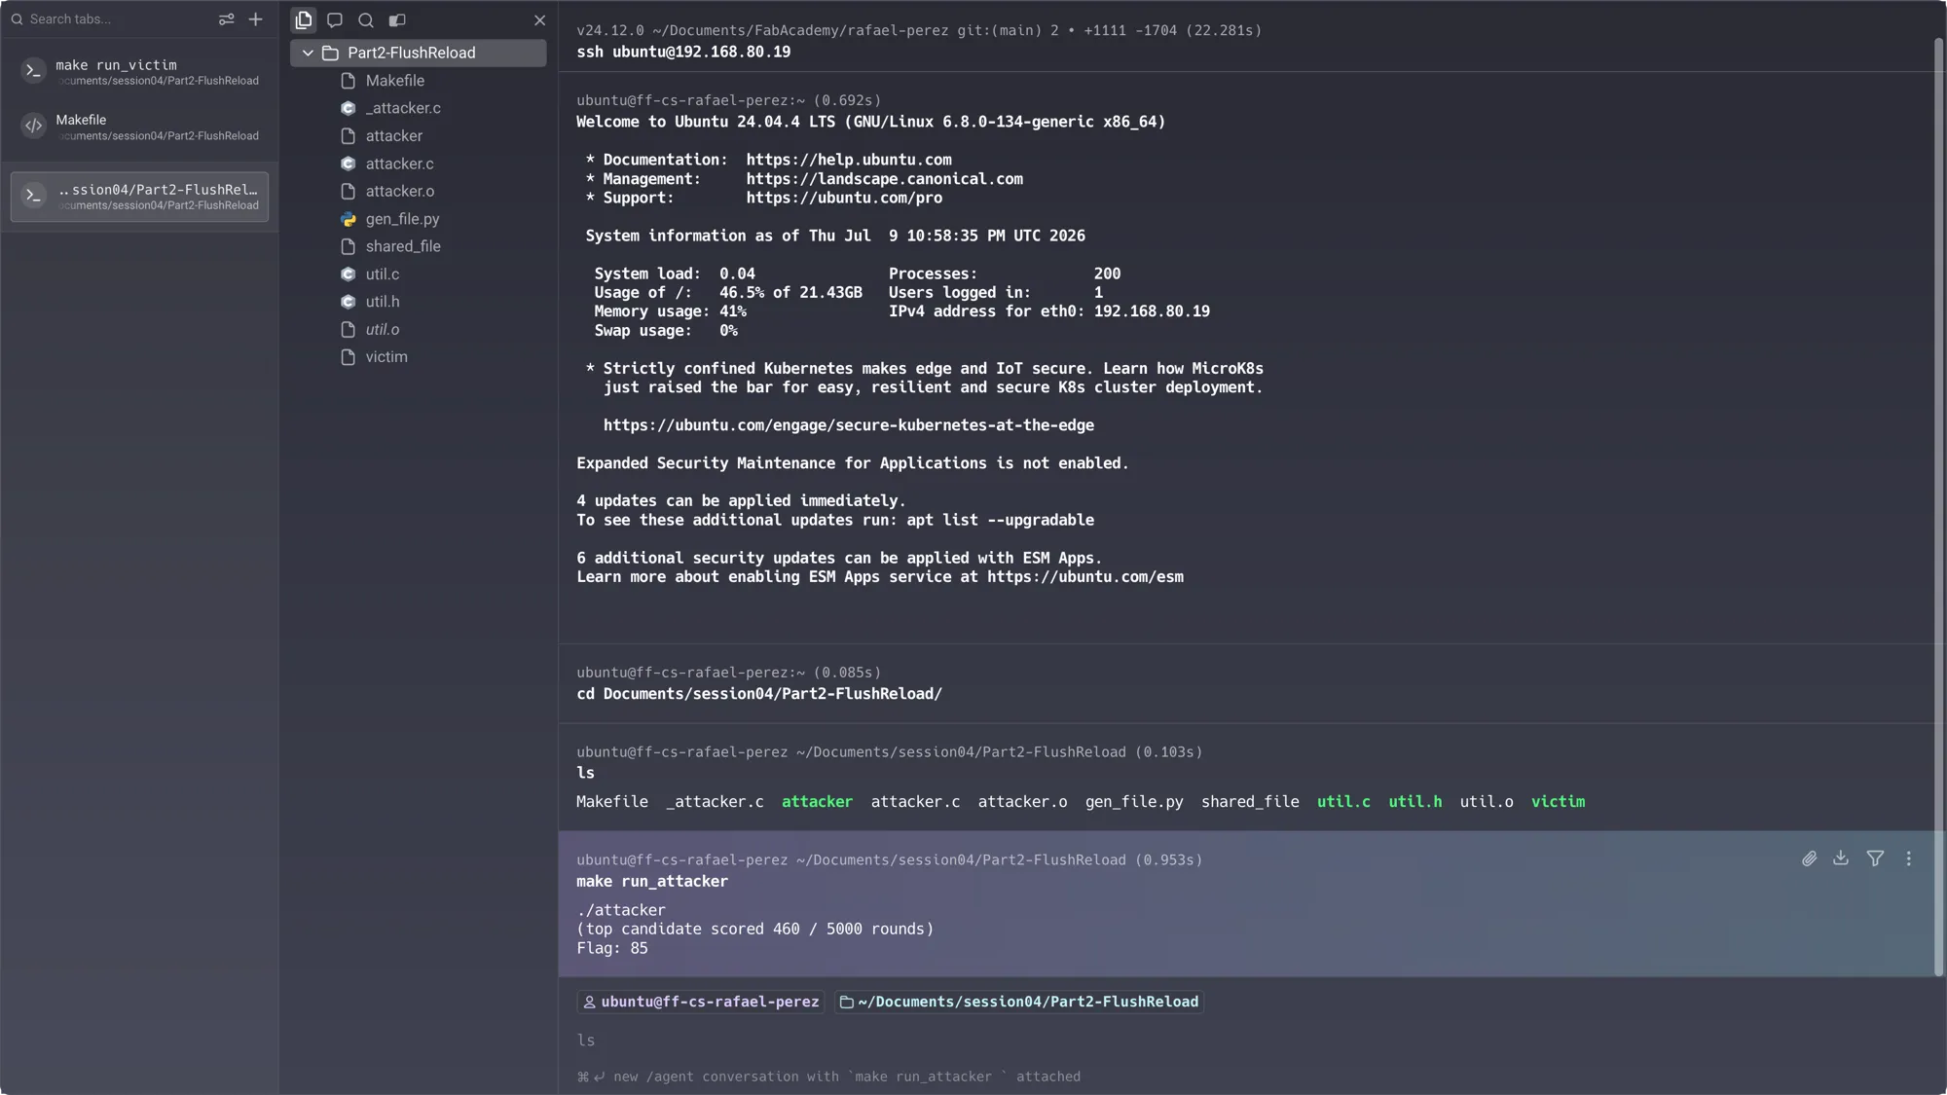The width and height of the screenshot is (1947, 1095).
Task: Open the conversations panel icon
Action: click(x=335, y=19)
